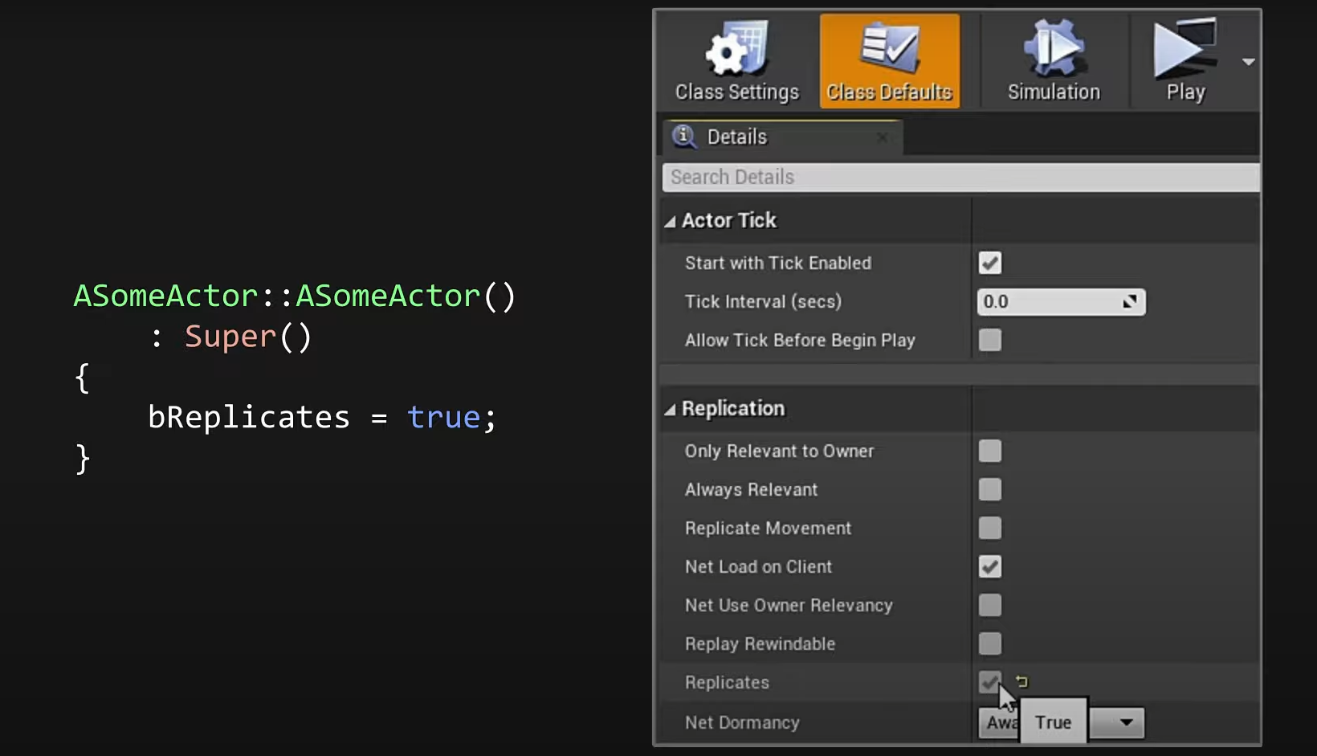The width and height of the screenshot is (1317, 756).
Task: Open Class Settings in the toolbar
Action: click(x=736, y=62)
